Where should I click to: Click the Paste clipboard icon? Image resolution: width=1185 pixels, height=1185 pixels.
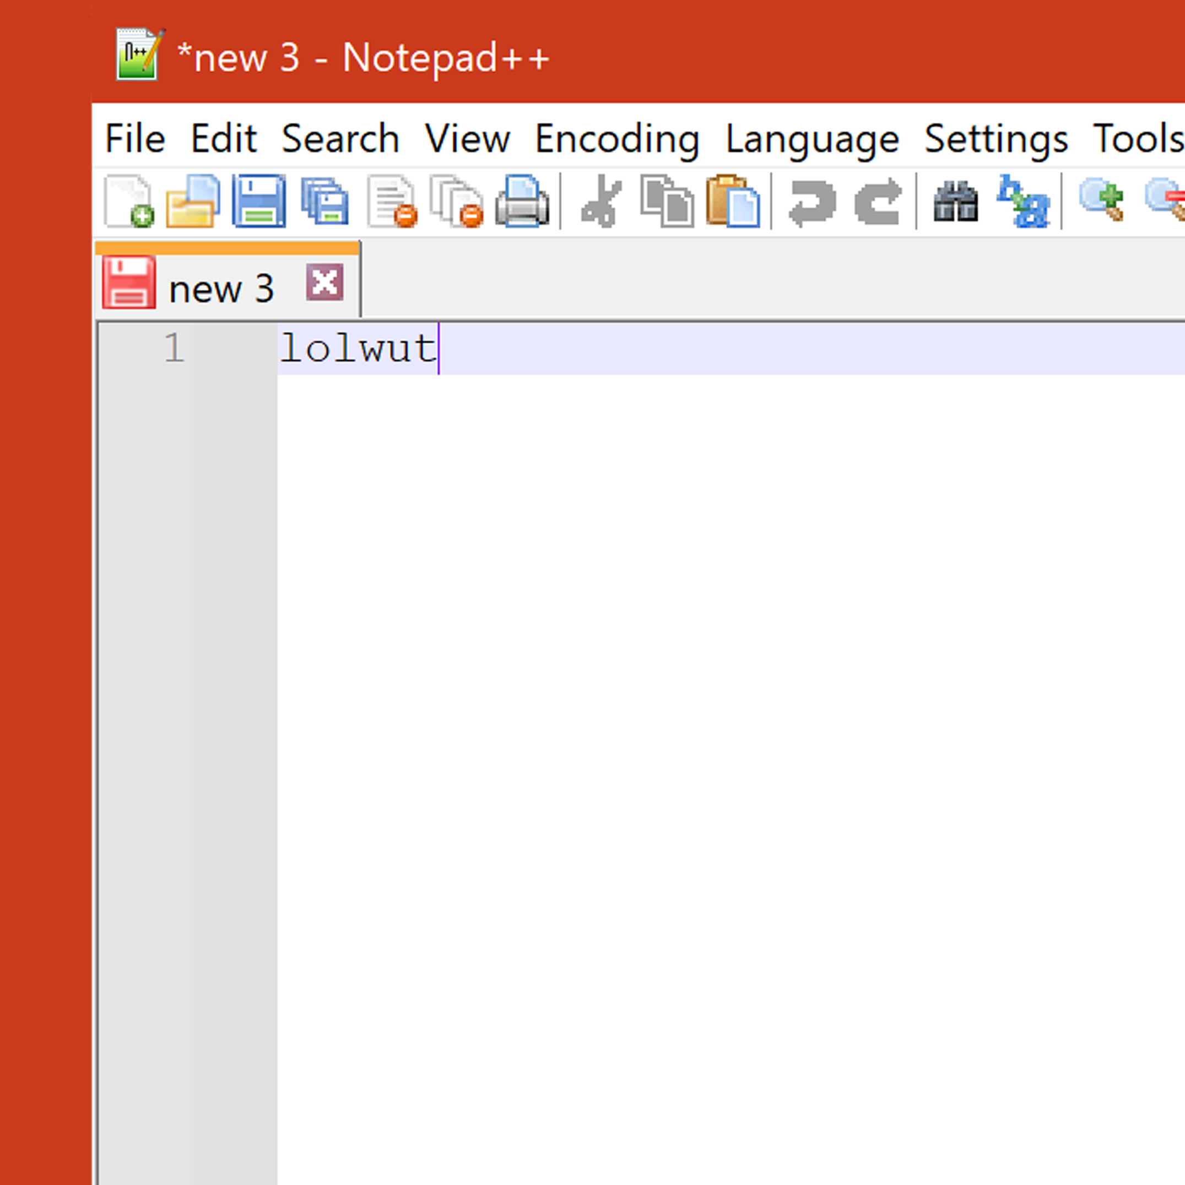(733, 201)
